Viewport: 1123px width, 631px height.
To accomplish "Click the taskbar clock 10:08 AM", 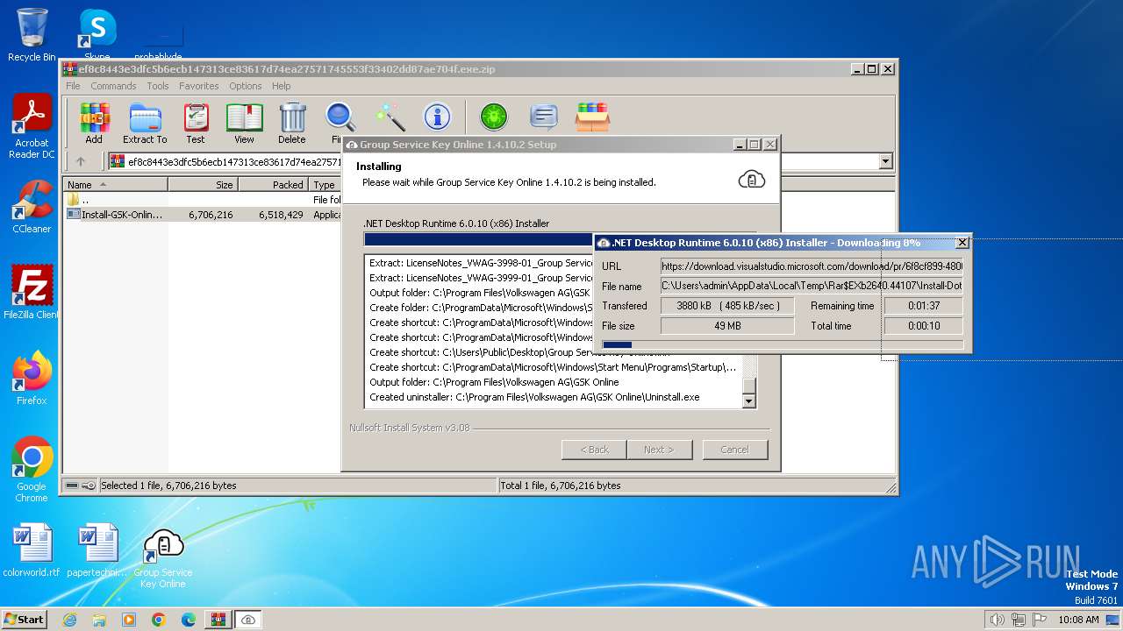I will (x=1078, y=620).
